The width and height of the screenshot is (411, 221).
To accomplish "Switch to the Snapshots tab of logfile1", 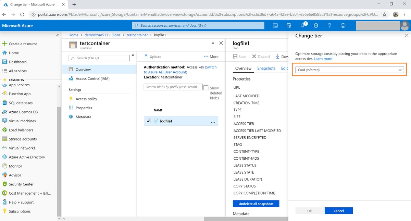I will coord(266,68).
